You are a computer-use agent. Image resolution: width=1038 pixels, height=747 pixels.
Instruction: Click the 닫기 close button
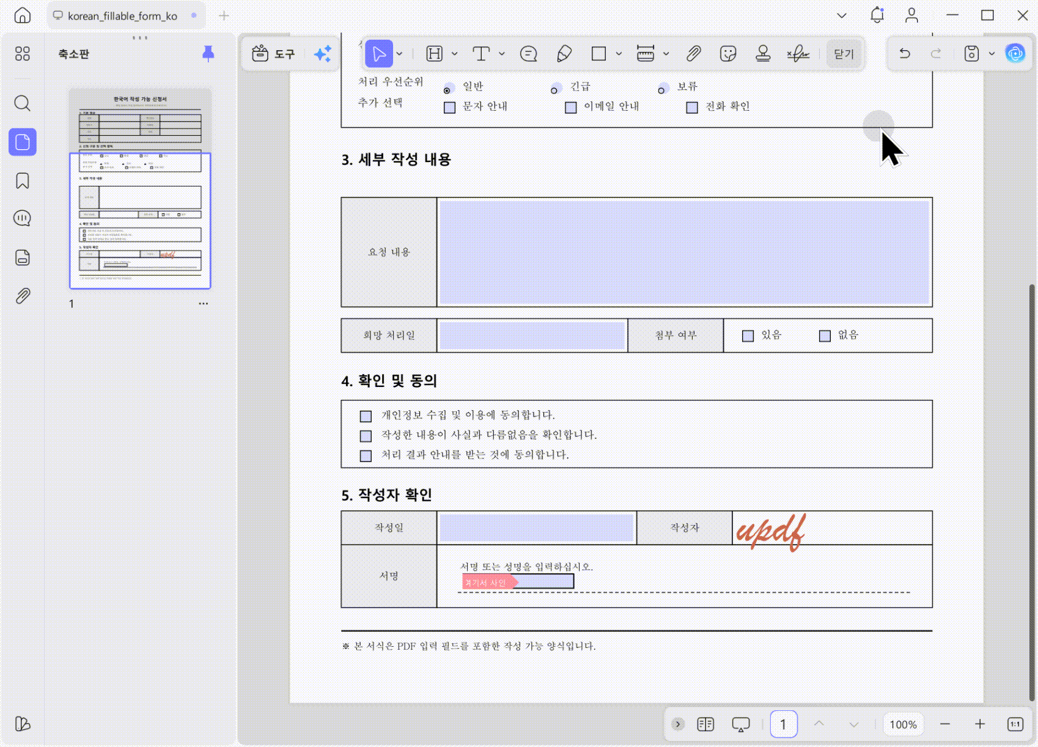[844, 54]
